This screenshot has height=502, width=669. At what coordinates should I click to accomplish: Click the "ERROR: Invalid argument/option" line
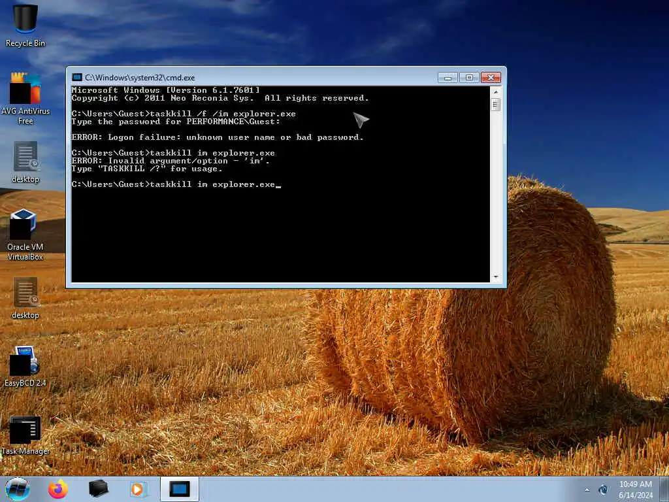click(171, 161)
